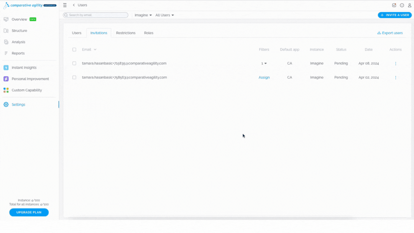The width and height of the screenshot is (414, 233).
Task: Expand the Email column sort arrow
Action: click(95, 50)
